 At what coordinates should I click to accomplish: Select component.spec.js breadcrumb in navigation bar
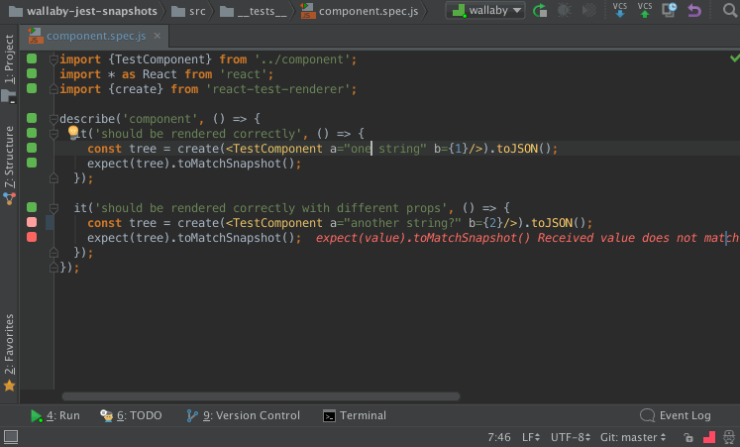pos(360,11)
